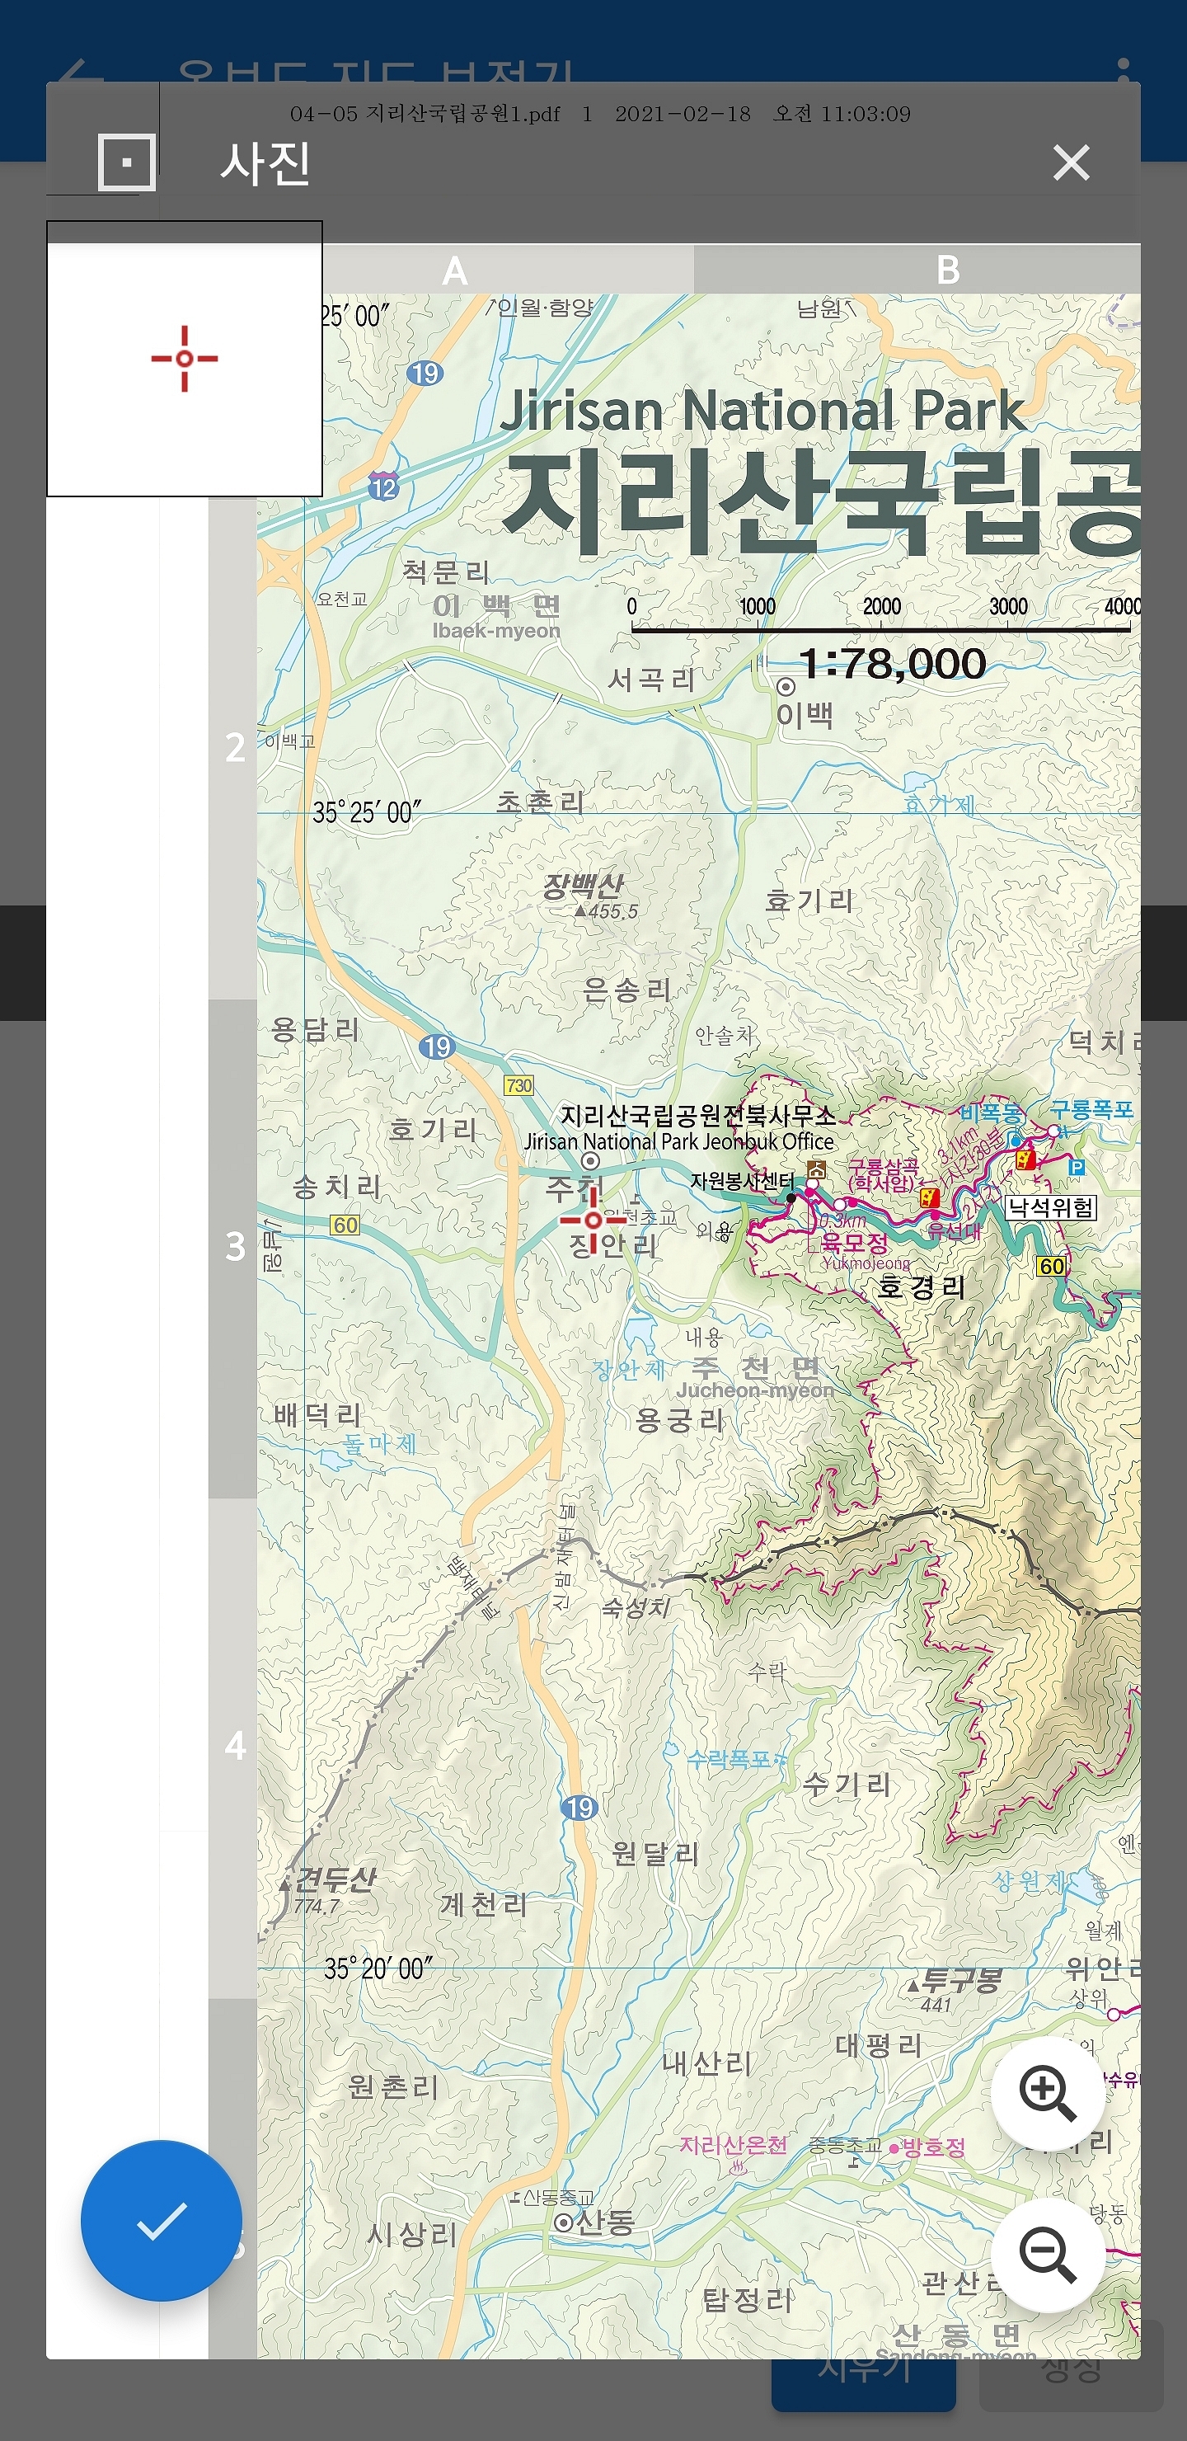Screen dimensions: 1187x2441
Task: Tap the 수락폭포 waterfall label
Action: tap(730, 1760)
